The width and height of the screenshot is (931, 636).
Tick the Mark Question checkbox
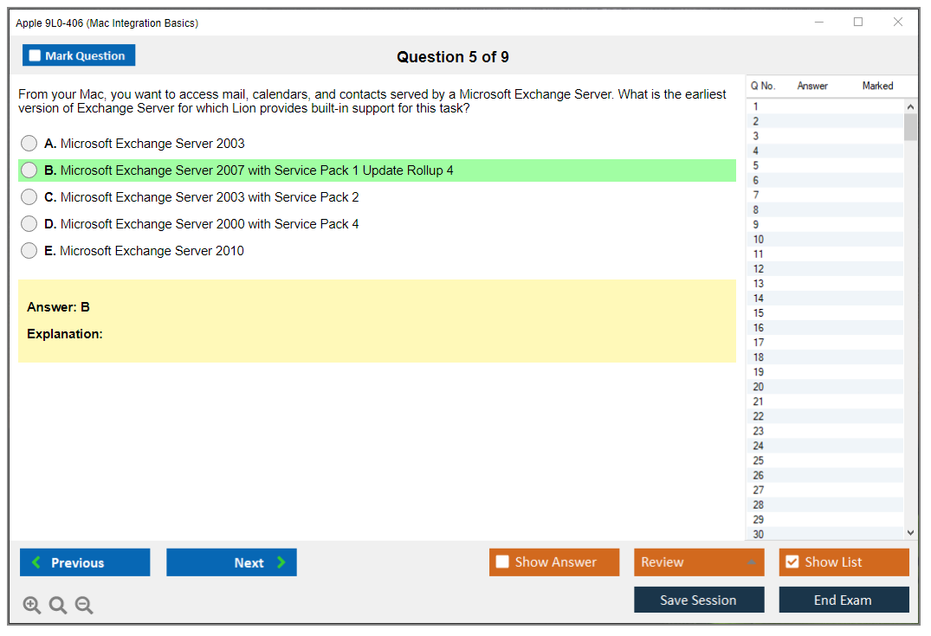pyautogui.click(x=35, y=56)
